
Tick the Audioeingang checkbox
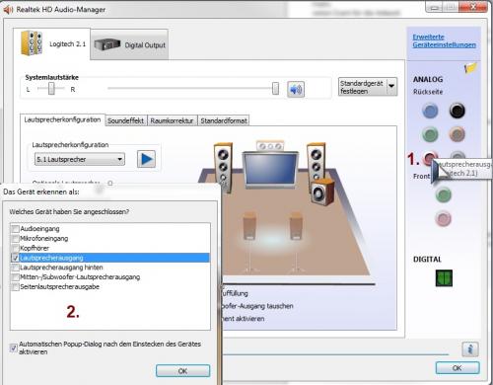tap(15, 229)
